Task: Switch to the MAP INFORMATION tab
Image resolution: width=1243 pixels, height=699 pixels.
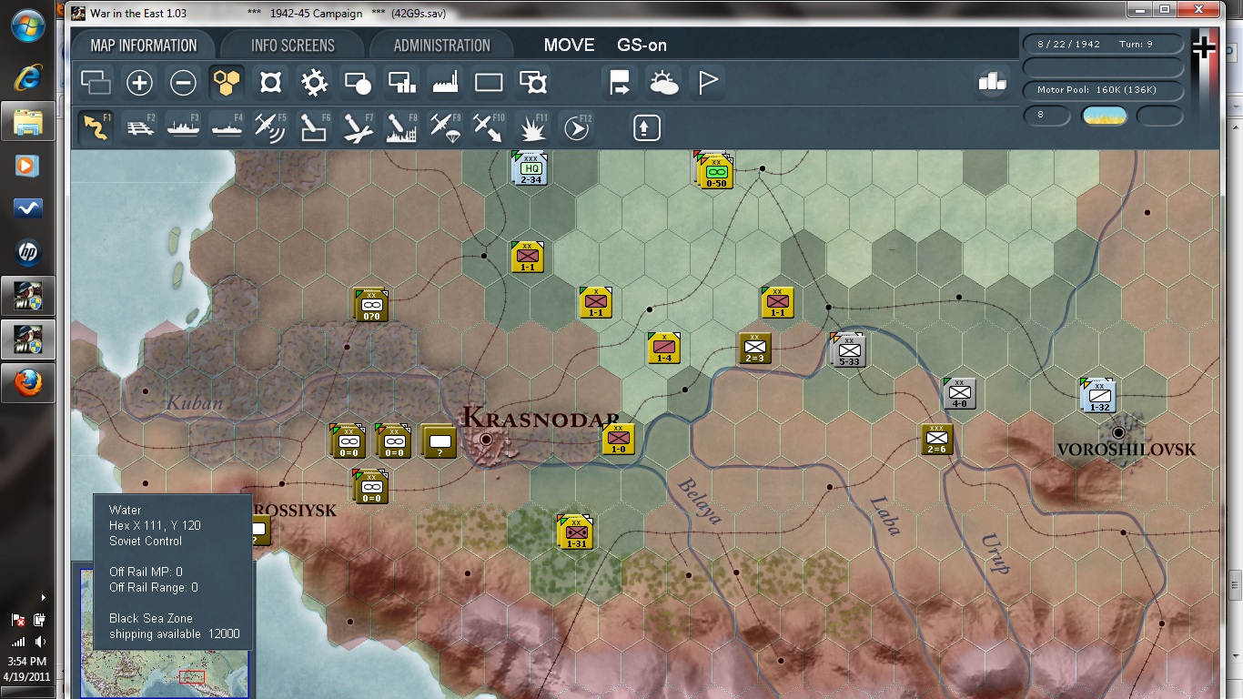Action: tap(144, 46)
